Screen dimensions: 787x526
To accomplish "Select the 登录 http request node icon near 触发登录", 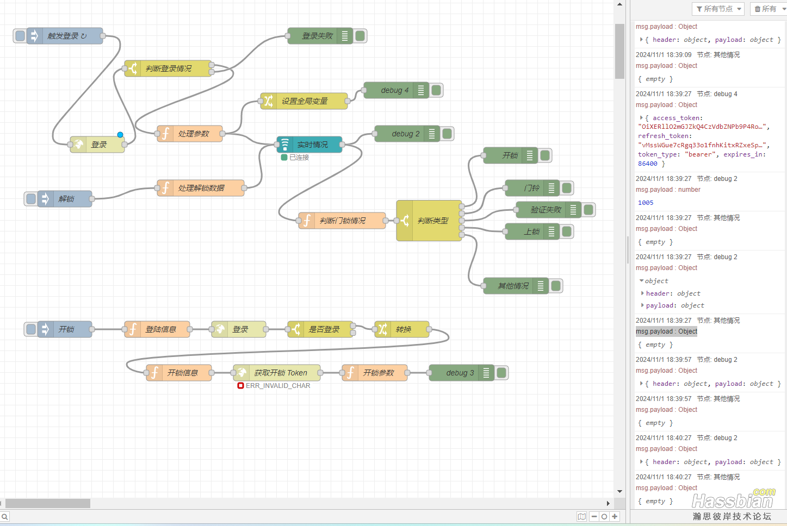I will 78,145.
